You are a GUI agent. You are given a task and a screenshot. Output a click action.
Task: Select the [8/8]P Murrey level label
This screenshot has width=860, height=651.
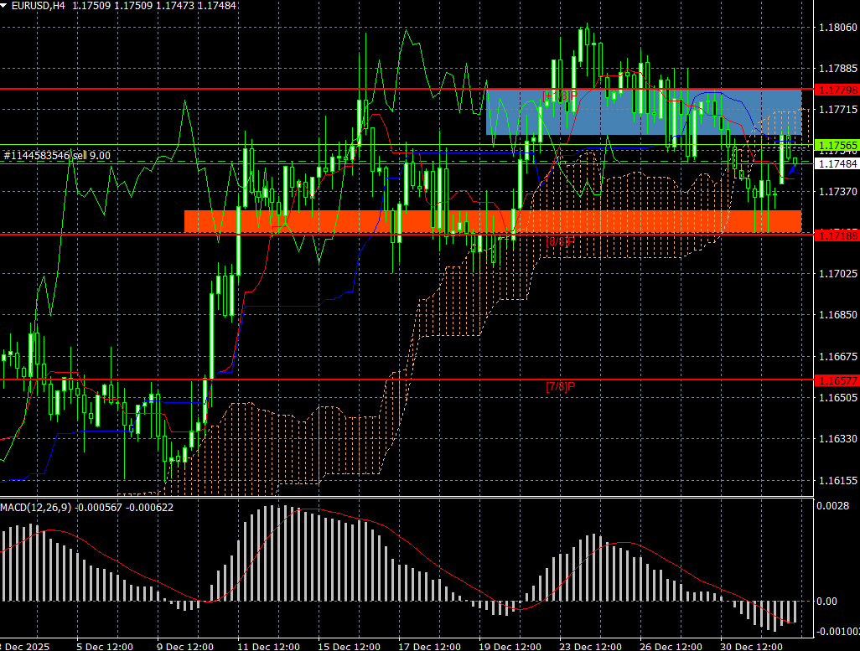pos(561,241)
